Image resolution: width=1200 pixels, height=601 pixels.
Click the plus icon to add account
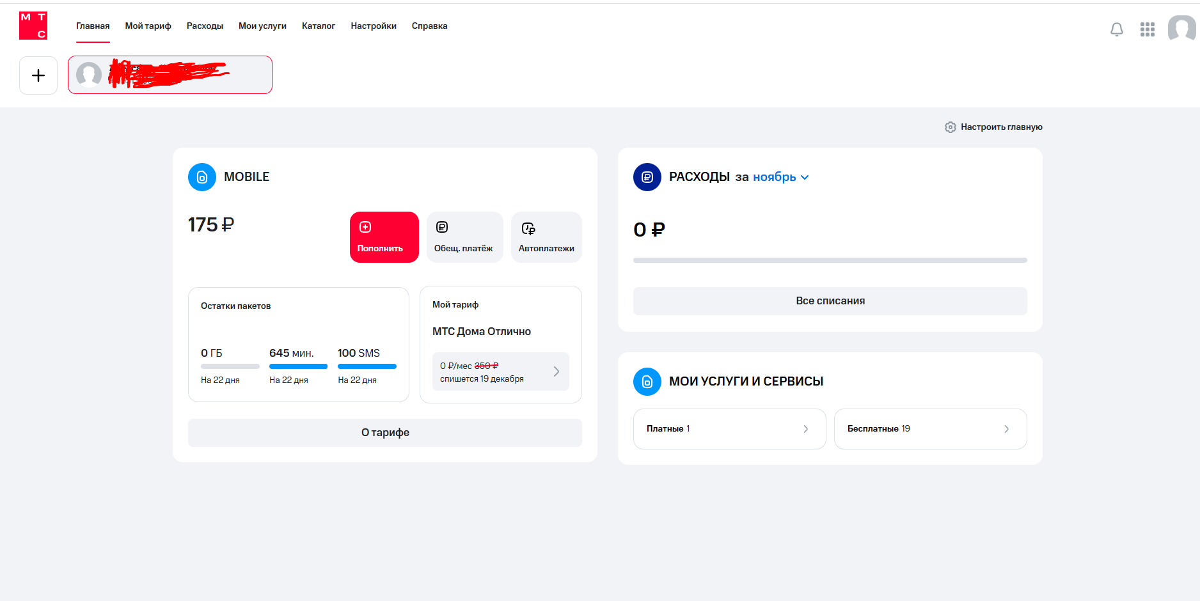coord(38,75)
